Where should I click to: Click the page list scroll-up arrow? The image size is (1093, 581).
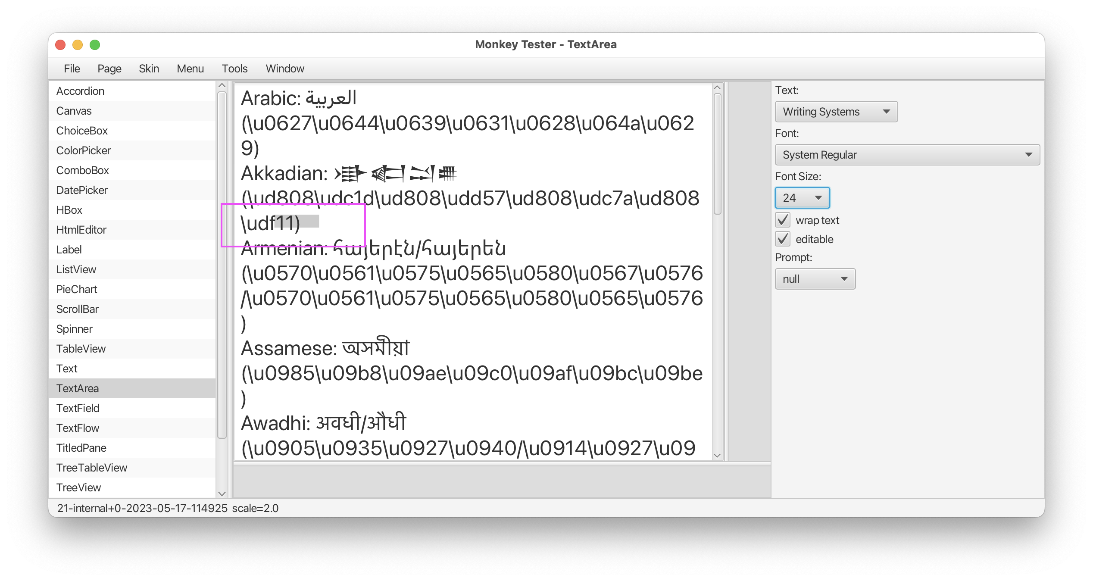tap(222, 85)
